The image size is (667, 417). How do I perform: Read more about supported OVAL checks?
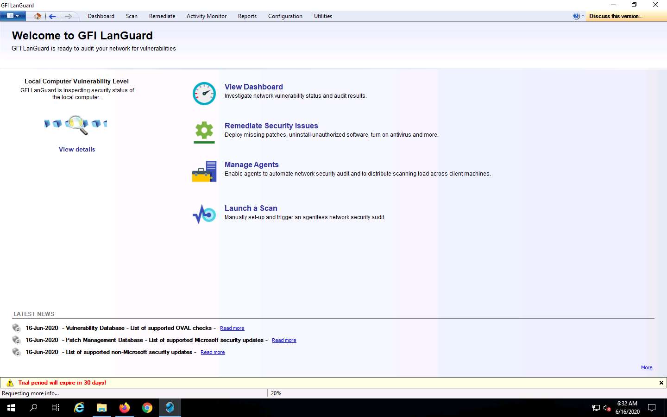click(232, 328)
